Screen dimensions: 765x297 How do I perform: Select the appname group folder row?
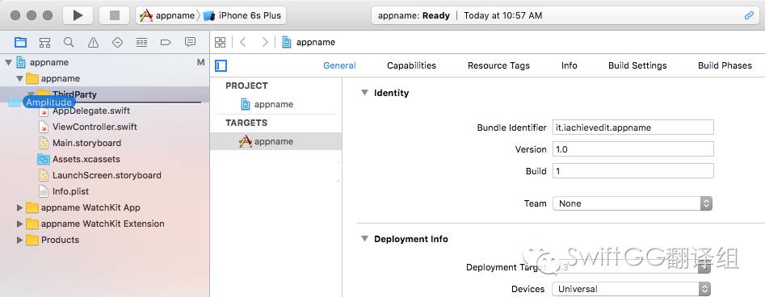point(105,78)
